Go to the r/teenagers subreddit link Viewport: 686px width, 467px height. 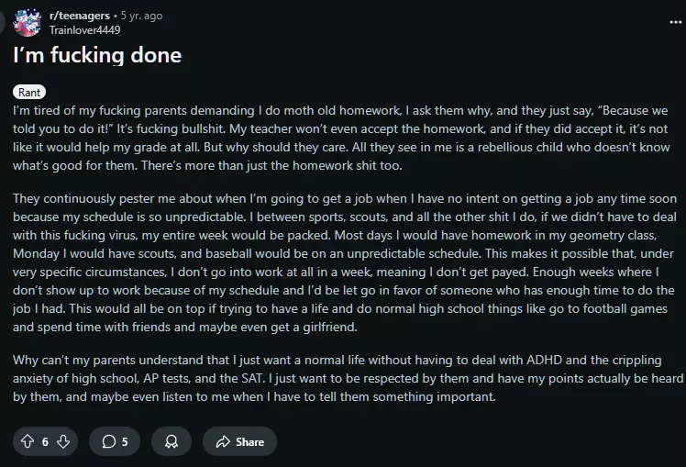click(78, 17)
